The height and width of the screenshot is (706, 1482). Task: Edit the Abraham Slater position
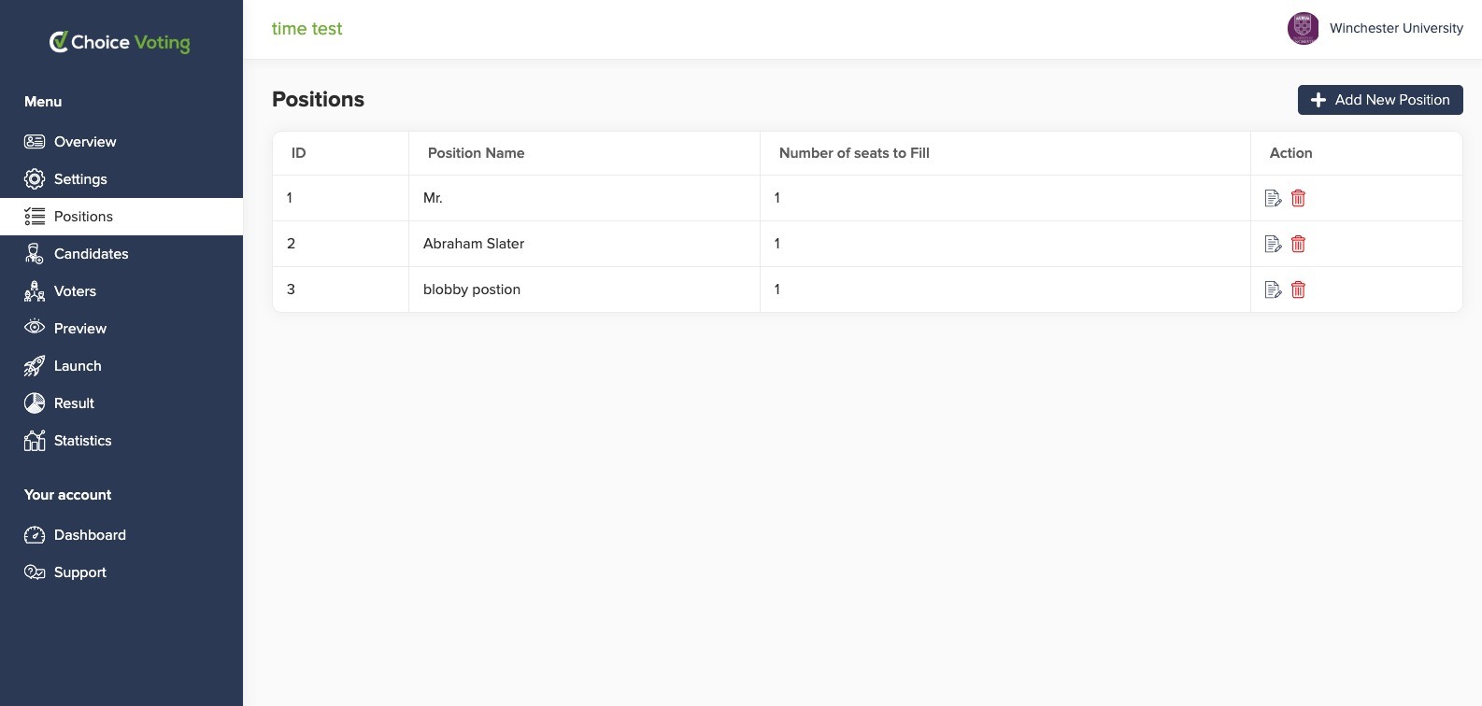[x=1273, y=244]
